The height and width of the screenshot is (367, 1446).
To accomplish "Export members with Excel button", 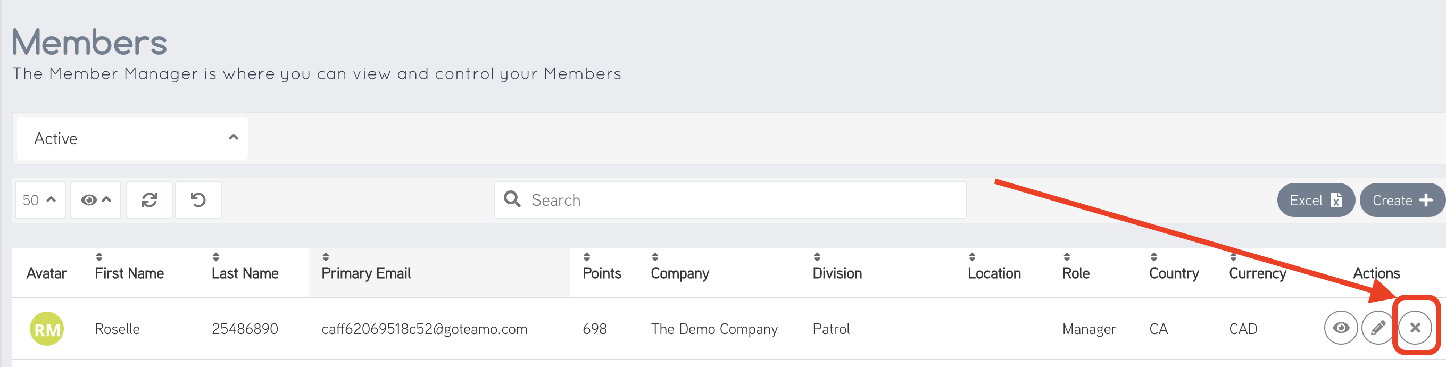I will click(1315, 201).
